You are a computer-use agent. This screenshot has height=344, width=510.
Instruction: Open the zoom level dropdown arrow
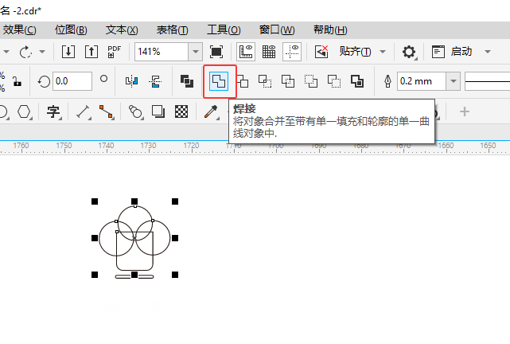point(196,52)
